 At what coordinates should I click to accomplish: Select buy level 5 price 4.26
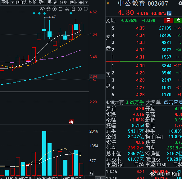(140, 95)
